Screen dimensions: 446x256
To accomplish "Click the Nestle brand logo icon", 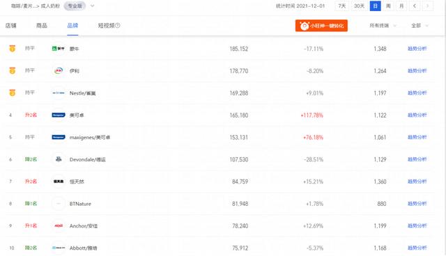I will click(59, 93).
